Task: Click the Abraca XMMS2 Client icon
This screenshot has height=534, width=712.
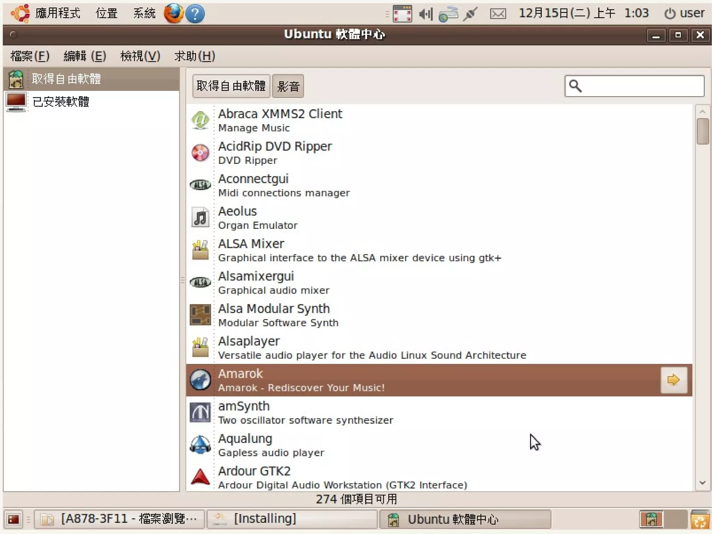Action: click(200, 120)
